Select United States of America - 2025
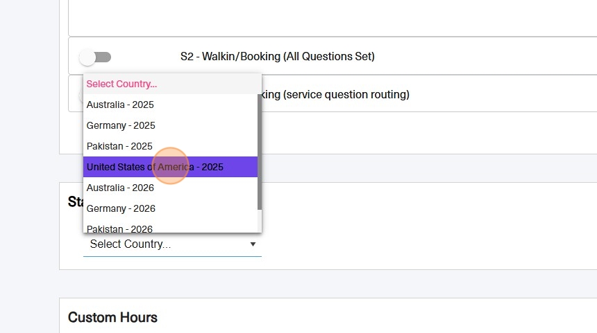The height and width of the screenshot is (333, 597). 155,167
